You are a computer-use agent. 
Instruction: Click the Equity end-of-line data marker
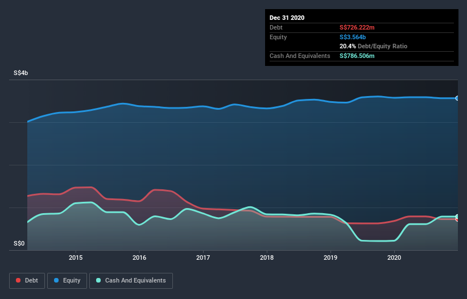pos(457,98)
